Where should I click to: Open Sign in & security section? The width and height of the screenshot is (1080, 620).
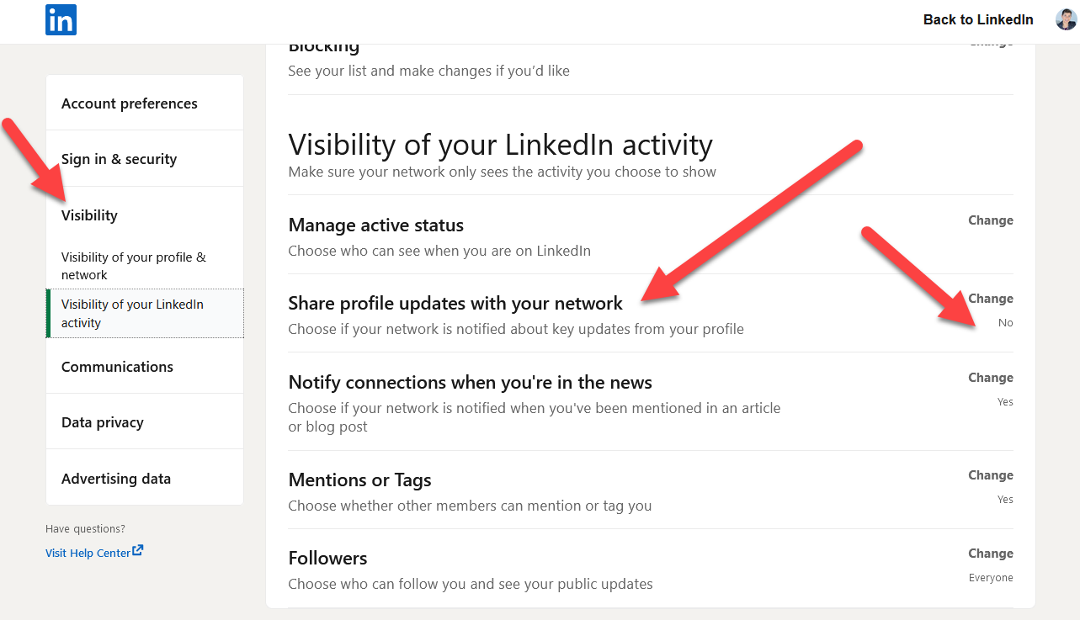119,158
